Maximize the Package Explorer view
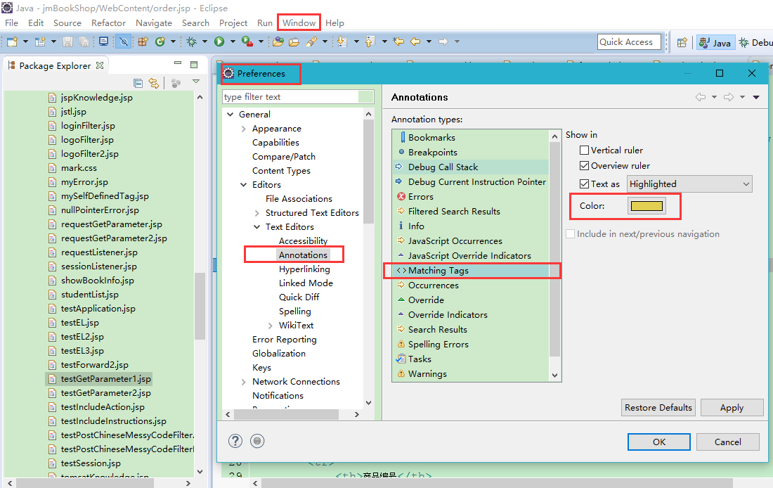The width and height of the screenshot is (773, 488). point(194,65)
